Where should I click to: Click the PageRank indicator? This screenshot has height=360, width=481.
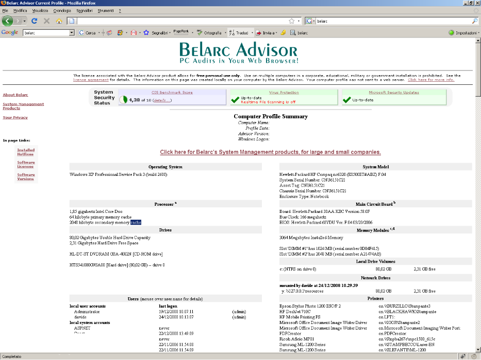[x=181, y=32]
